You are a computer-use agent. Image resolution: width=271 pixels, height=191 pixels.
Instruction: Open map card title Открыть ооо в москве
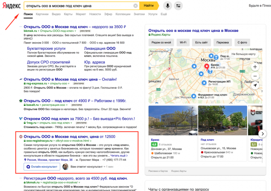coord(193,31)
